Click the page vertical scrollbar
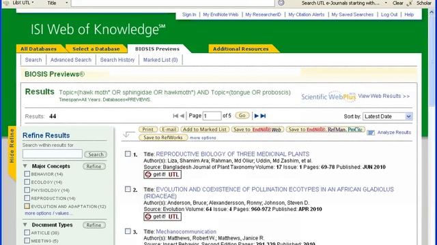Image resolution: width=437 pixels, height=245 pixels. (x=432, y=127)
